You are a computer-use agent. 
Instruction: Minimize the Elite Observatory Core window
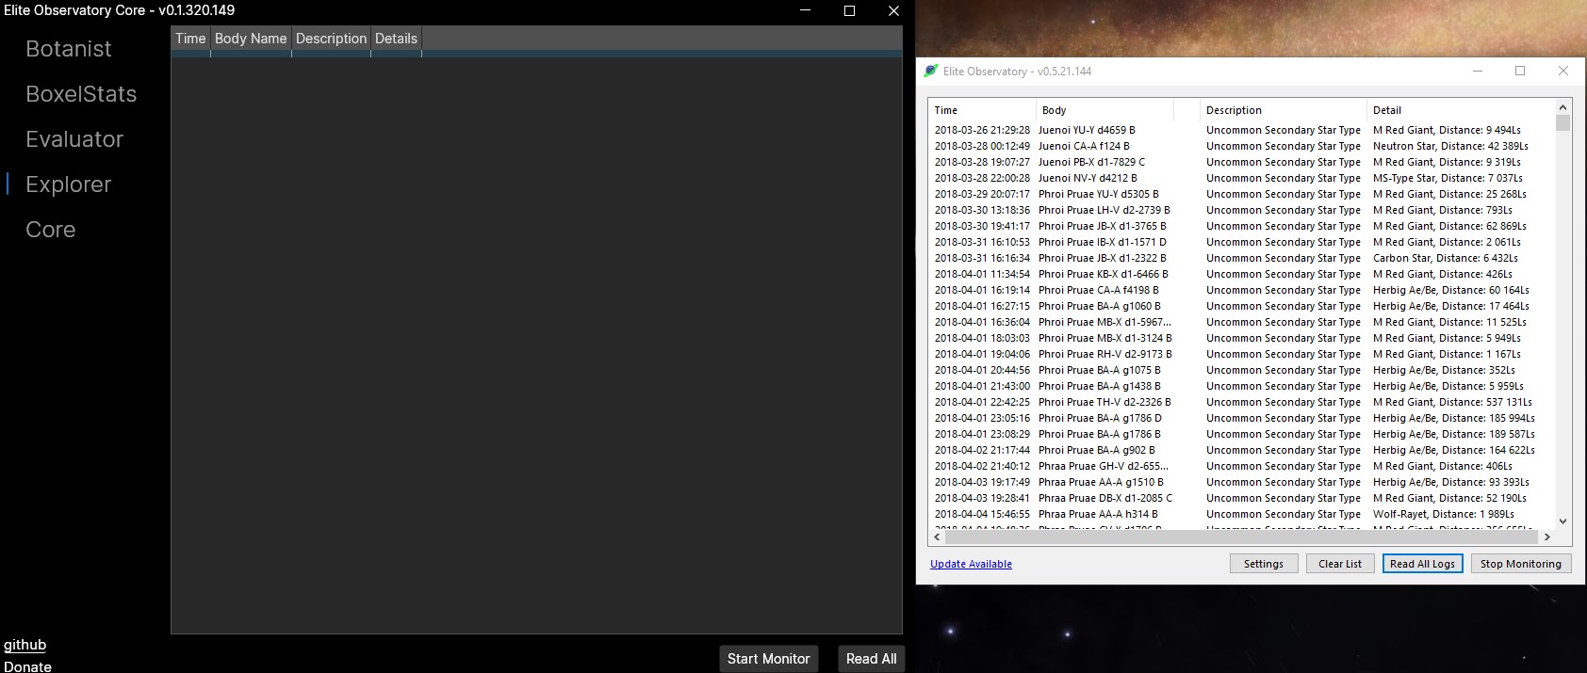[805, 10]
